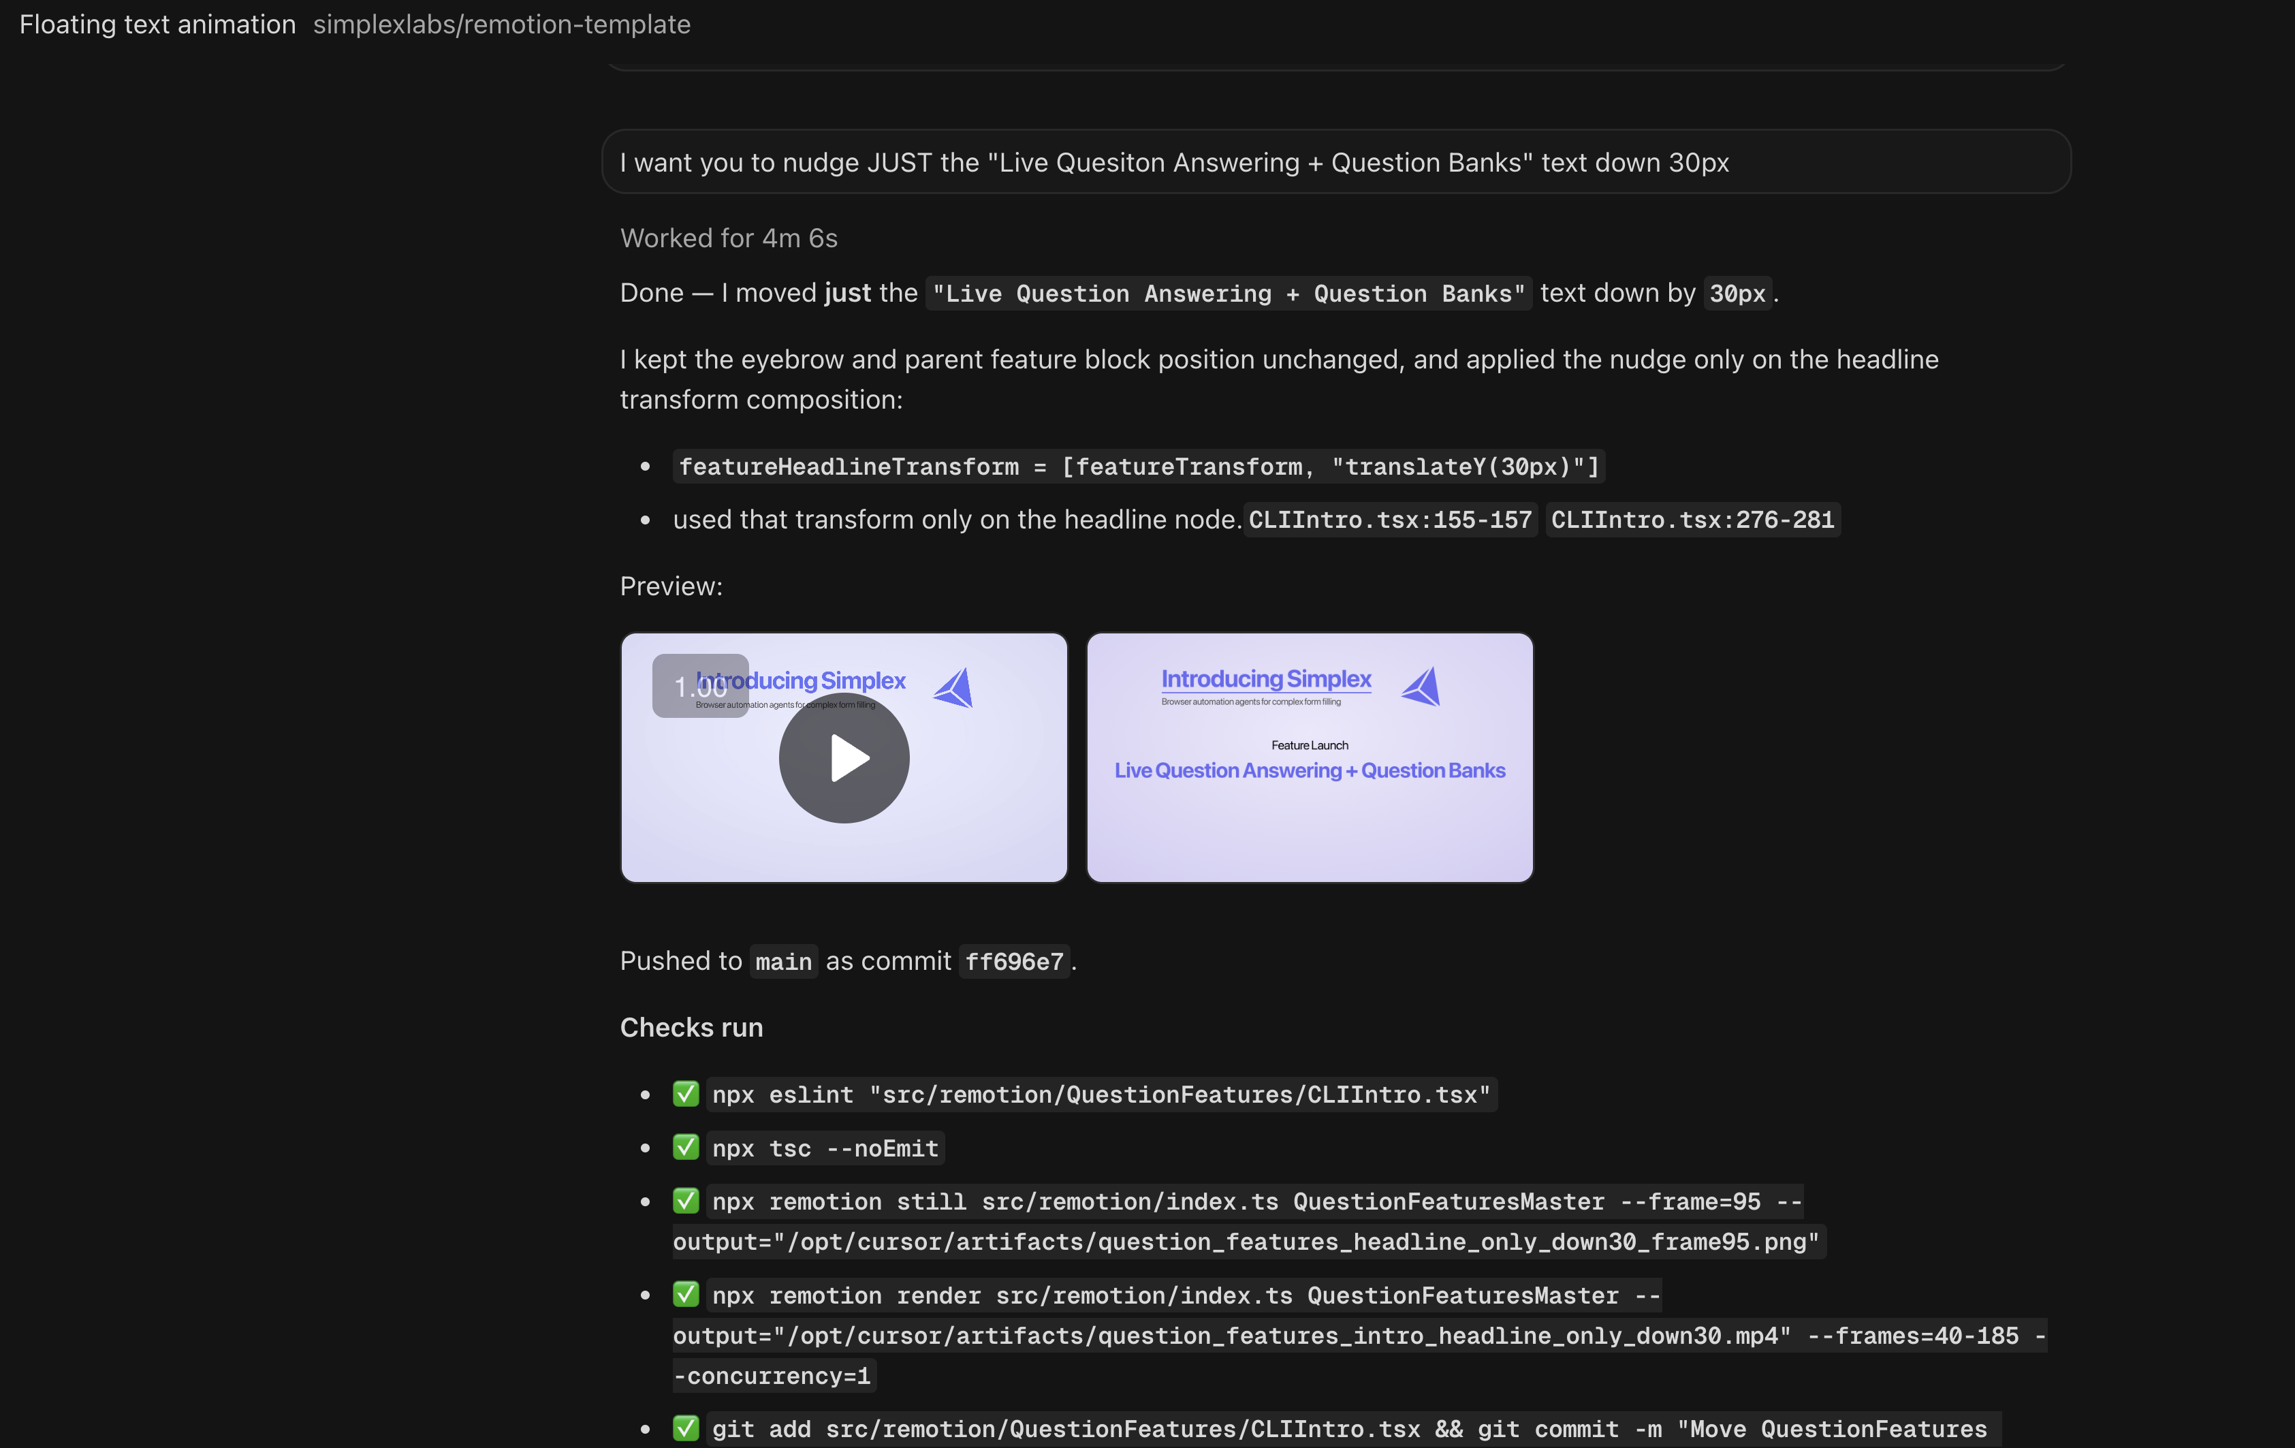Click the green check beside the npx eslint command
The height and width of the screenshot is (1448, 2295).
[x=685, y=1095]
